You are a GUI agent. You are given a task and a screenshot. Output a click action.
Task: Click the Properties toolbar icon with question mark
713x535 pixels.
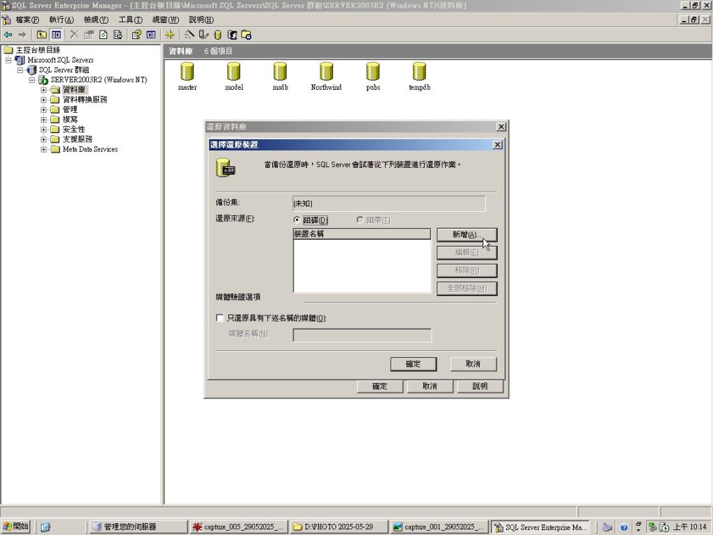point(136,34)
